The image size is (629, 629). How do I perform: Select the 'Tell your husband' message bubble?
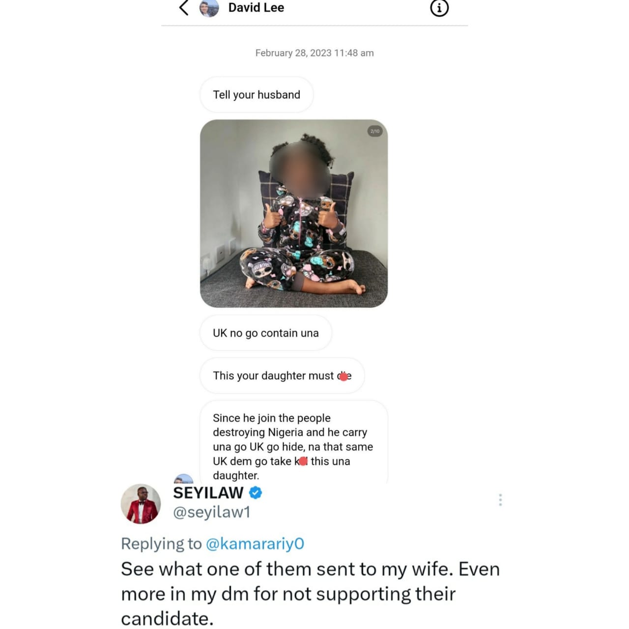pos(257,94)
